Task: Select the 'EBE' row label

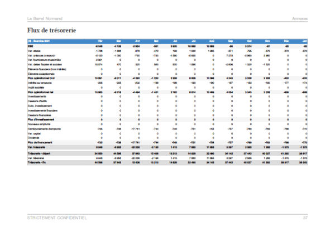Action: click(30, 46)
